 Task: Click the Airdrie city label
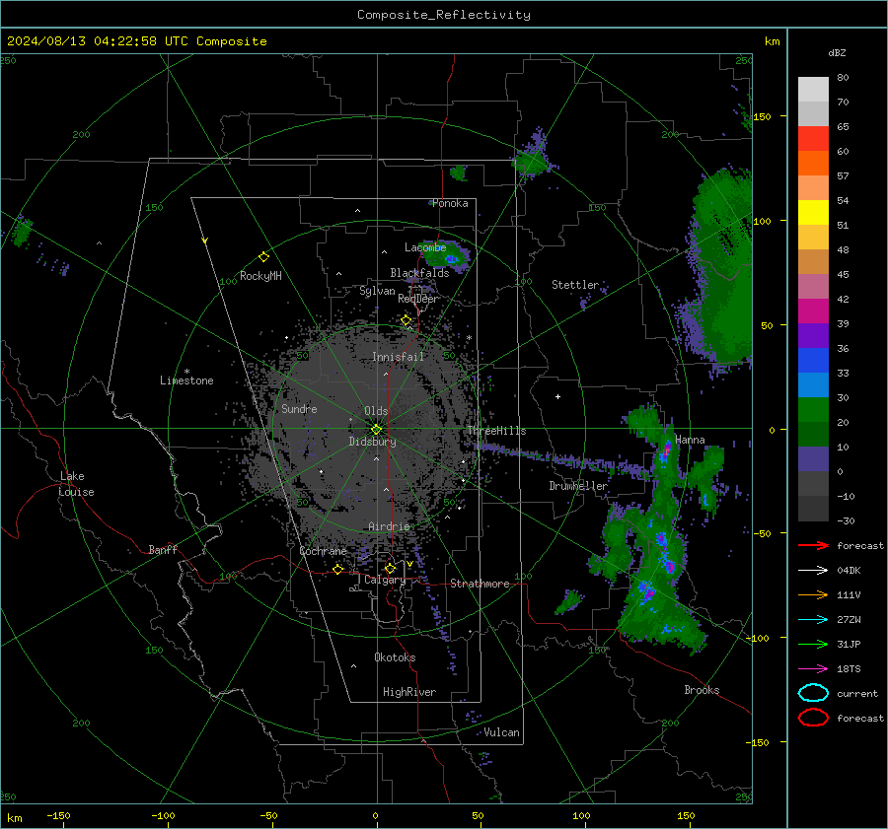[x=389, y=526]
